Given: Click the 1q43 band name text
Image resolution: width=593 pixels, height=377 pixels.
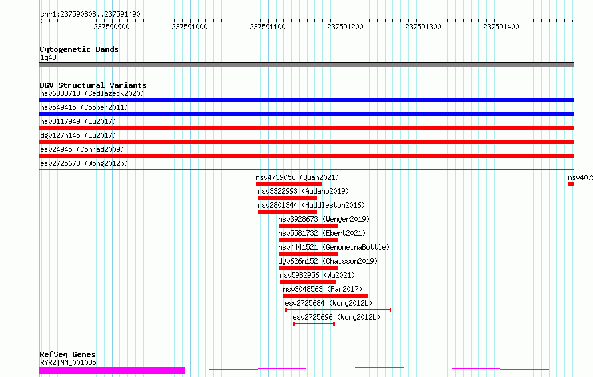Looking at the screenshot, I should [48, 57].
